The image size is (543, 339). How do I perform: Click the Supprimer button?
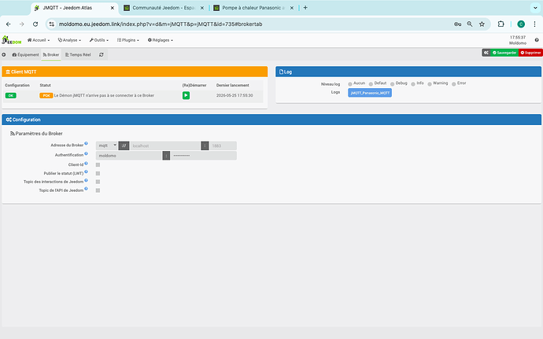(530, 53)
